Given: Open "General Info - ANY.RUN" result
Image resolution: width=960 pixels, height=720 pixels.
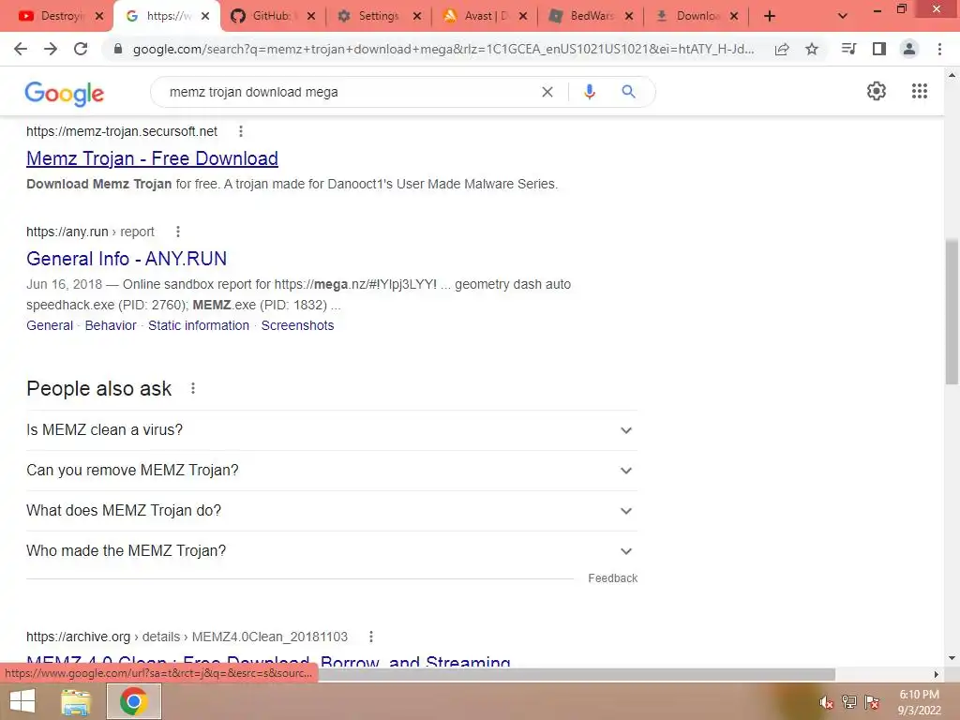Looking at the screenshot, I should (127, 259).
